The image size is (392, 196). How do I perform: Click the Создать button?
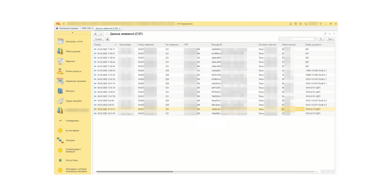98,39
